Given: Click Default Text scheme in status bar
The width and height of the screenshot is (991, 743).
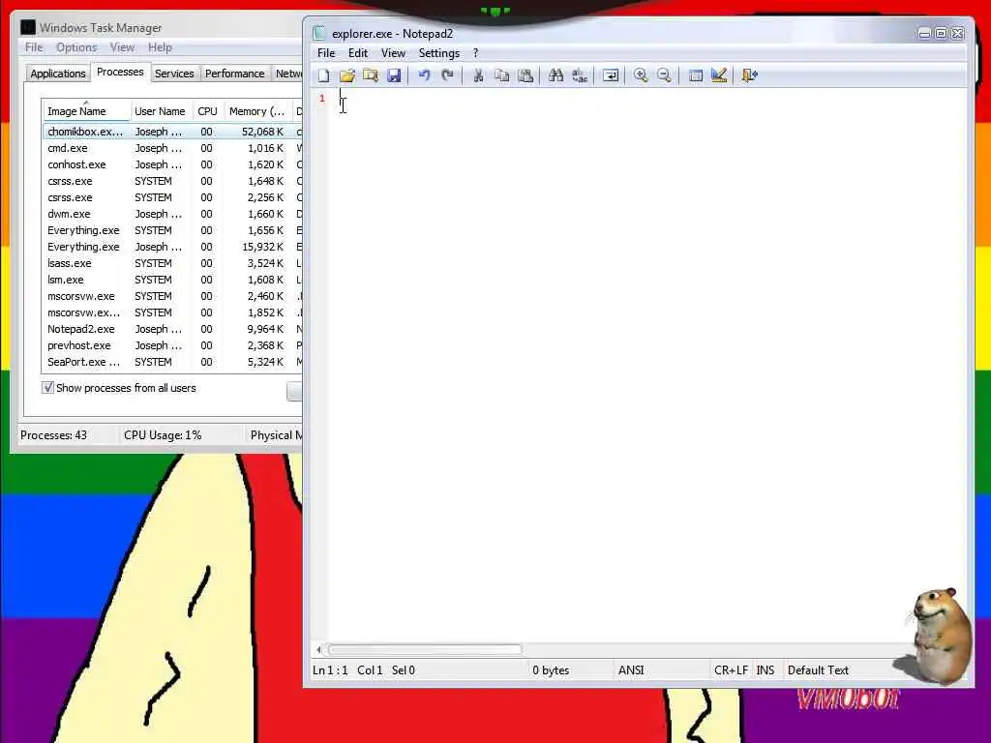Looking at the screenshot, I should tap(818, 670).
